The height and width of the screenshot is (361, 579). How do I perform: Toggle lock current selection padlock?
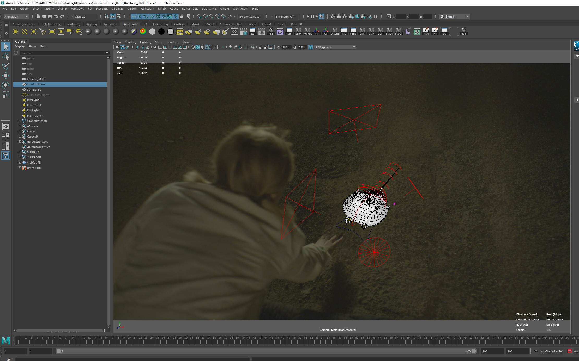[182, 16]
